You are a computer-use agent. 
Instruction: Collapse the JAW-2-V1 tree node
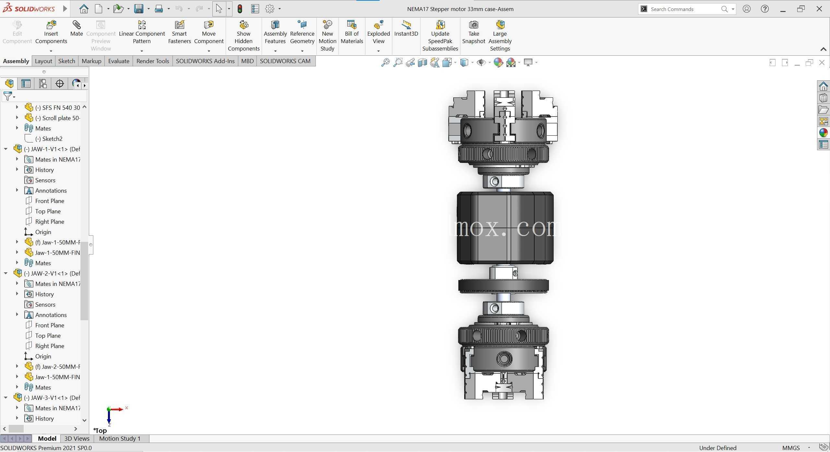[6, 273]
